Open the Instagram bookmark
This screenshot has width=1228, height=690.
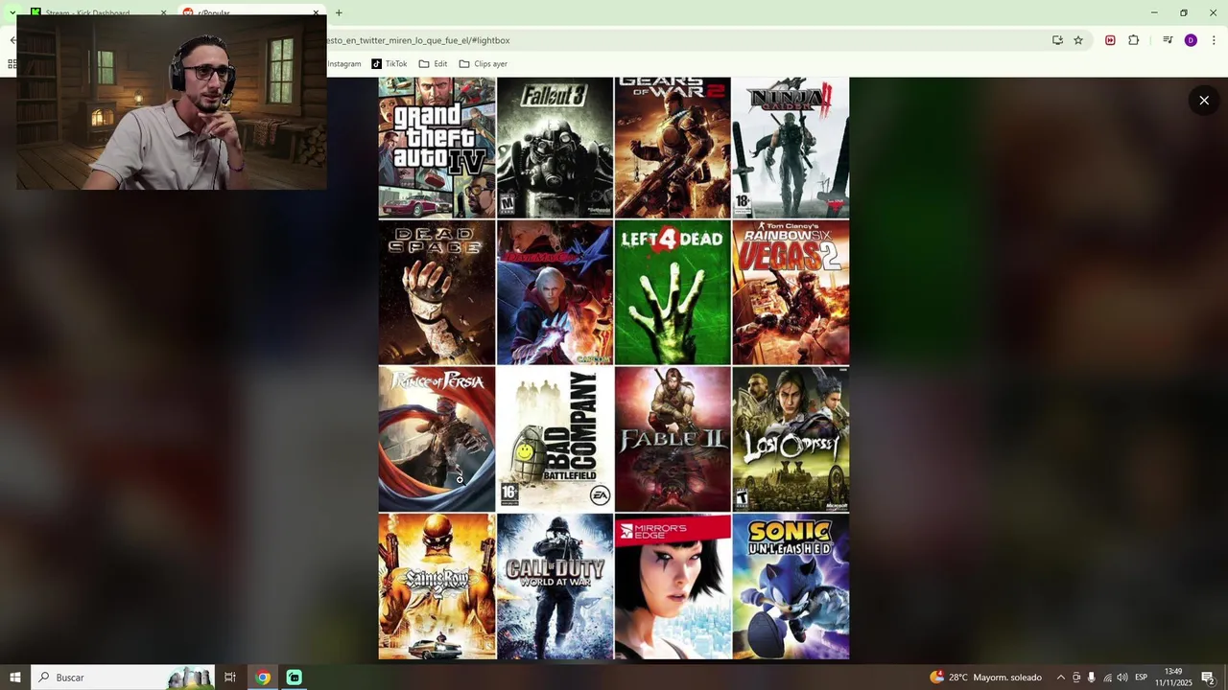(343, 64)
